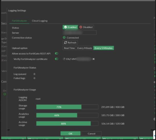The width and height of the screenshot is (156, 140).
Task: Toggle Verify FortiAnalyzer certificate switch
Action: (56, 59)
